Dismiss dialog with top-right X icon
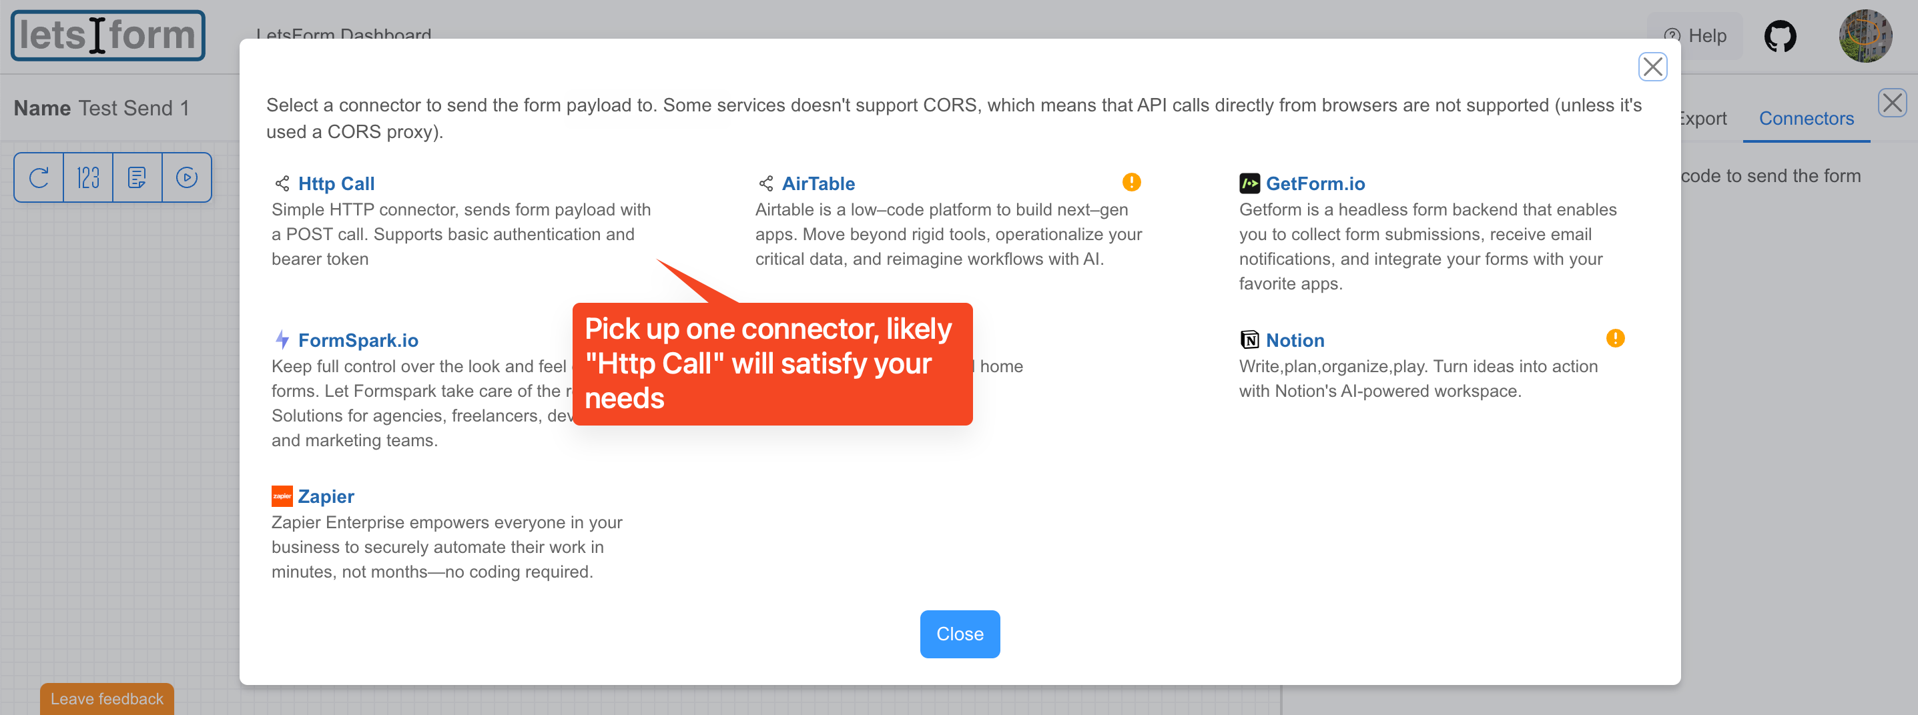The image size is (1918, 715). (1652, 67)
